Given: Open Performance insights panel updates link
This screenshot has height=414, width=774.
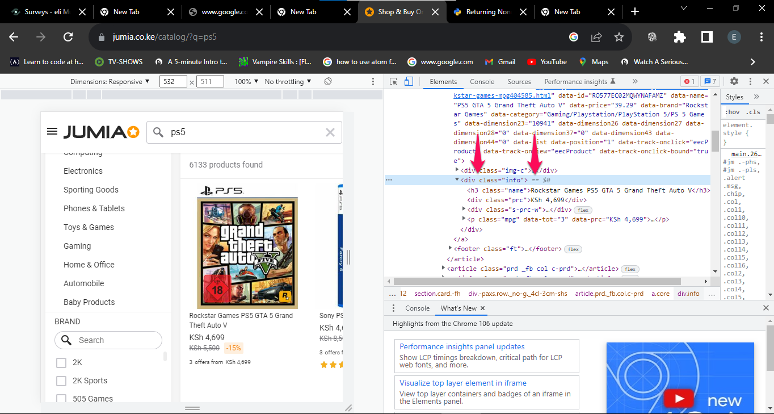Looking at the screenshot, I should [462, 346].
